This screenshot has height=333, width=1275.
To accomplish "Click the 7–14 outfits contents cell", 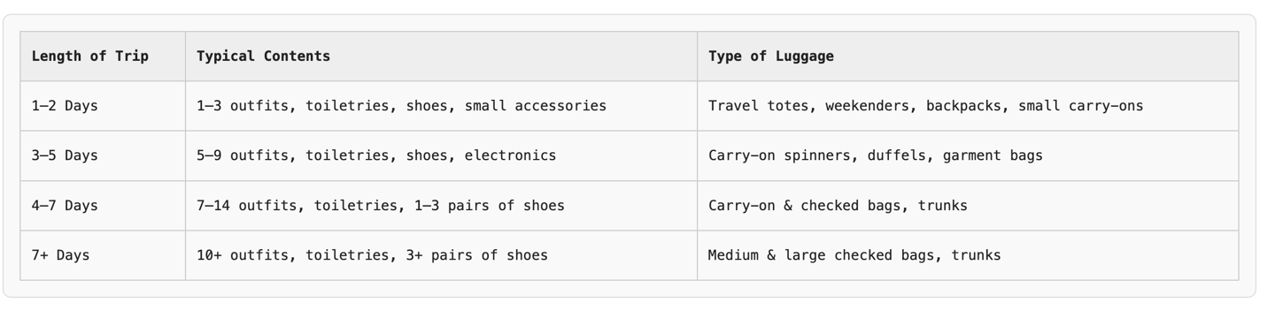I will pyautogui.click(x=441, y=206).
